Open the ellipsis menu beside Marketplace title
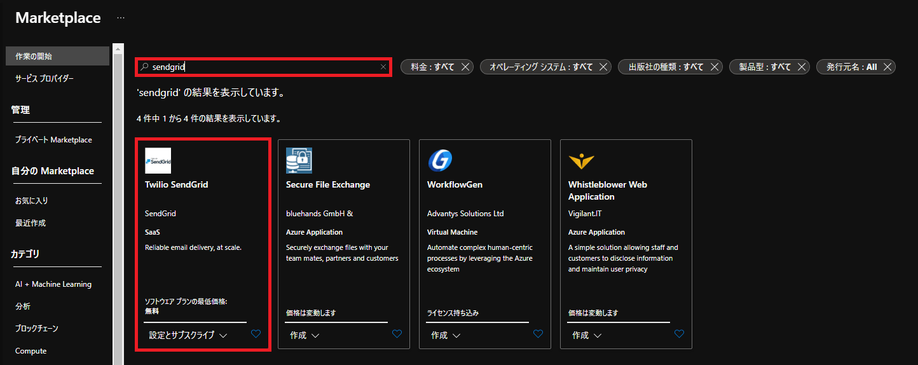The width and height of the screenshot is (918, 365). point(121,18)
